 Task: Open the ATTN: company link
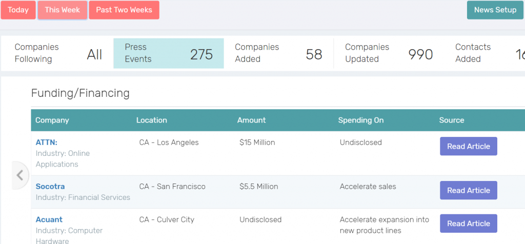[x=47, y=143]
